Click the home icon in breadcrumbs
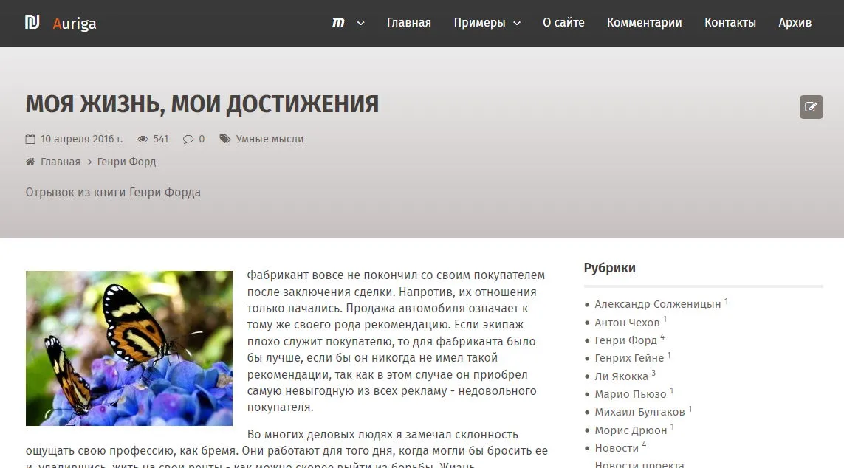Image resolution: width=844 pixels, height=468 pixels. tap(30, 162)
